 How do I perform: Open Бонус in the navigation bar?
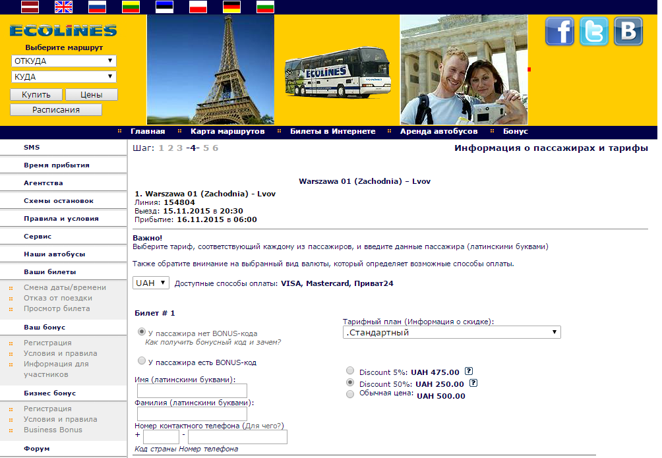point(516,131)
